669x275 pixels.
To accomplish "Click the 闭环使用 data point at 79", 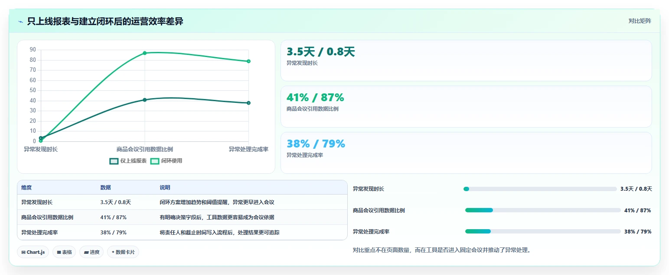I will point(249,61).
